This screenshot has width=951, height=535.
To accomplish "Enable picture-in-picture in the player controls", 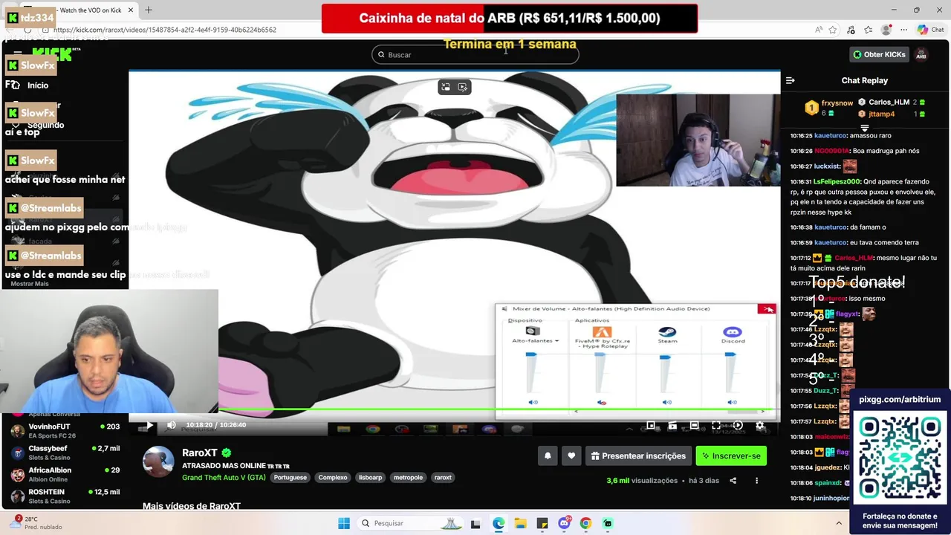I will coord(651,426).
